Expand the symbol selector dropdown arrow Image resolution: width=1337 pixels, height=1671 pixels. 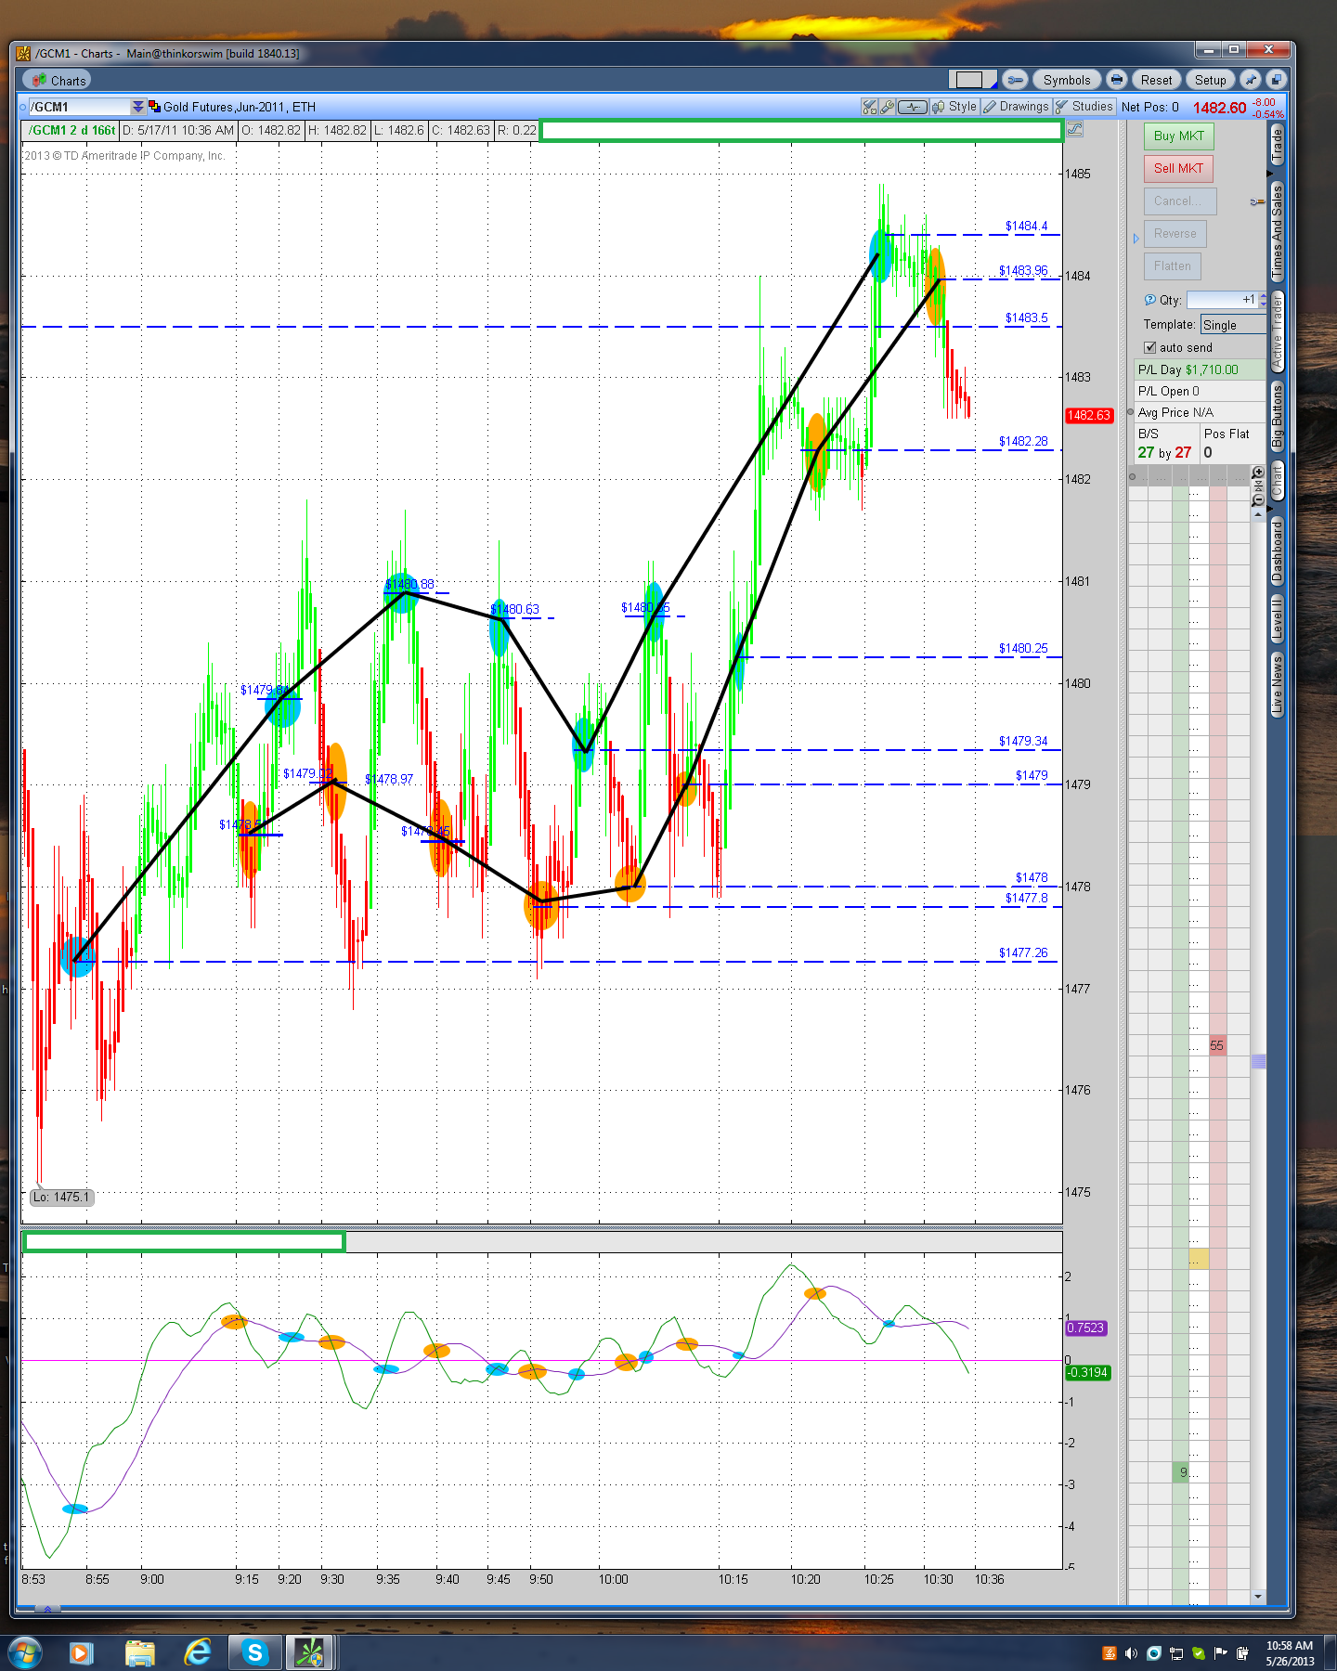pos(138,107)
